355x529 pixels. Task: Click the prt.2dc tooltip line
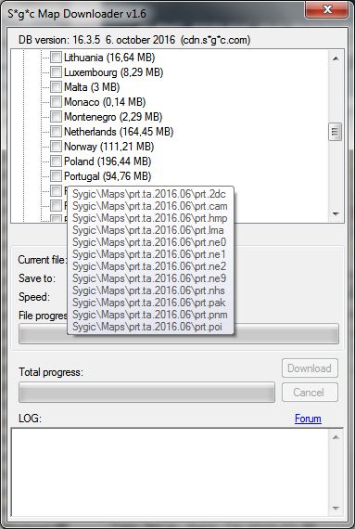[x=149, y=194]
